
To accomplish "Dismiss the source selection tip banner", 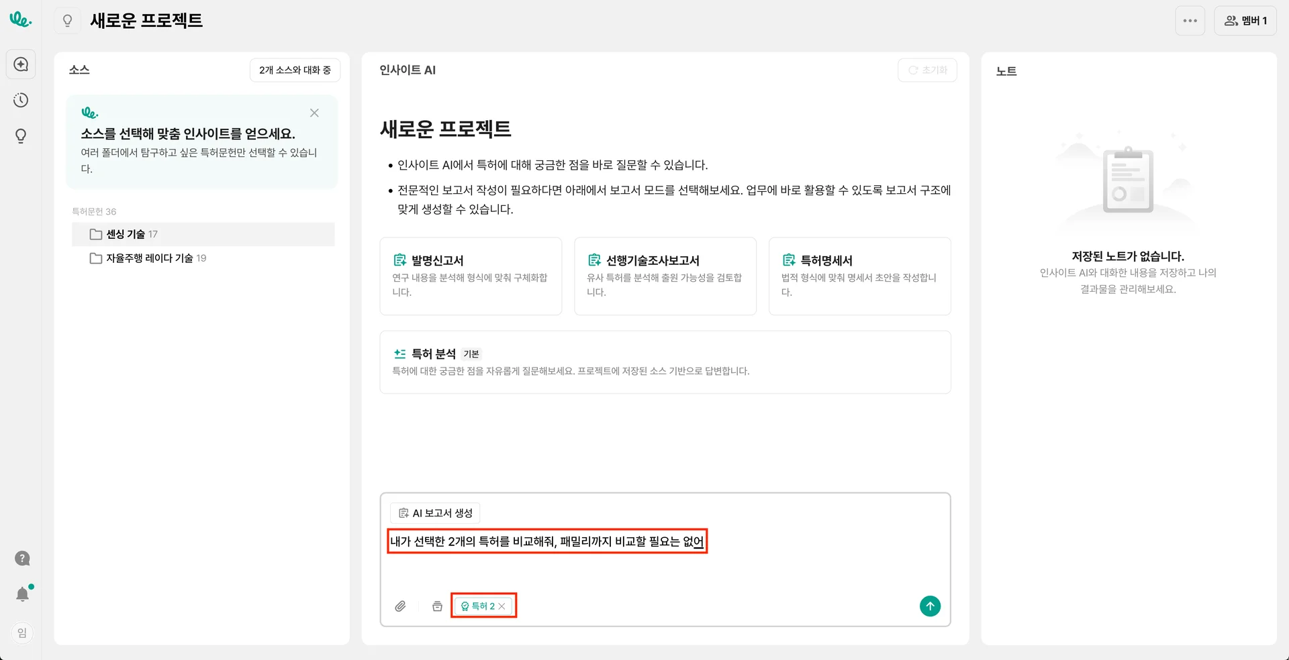I will pyautogui.click(x=314, y=113).
